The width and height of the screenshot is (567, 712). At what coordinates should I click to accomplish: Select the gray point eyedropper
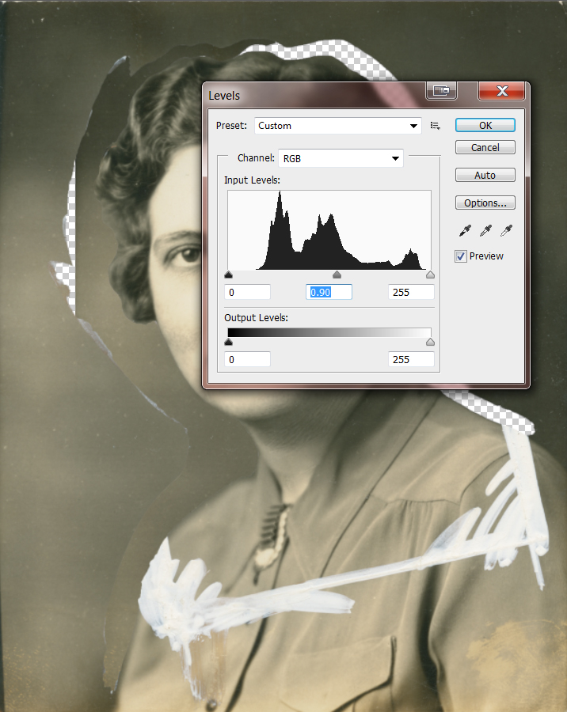pos(485,231)
